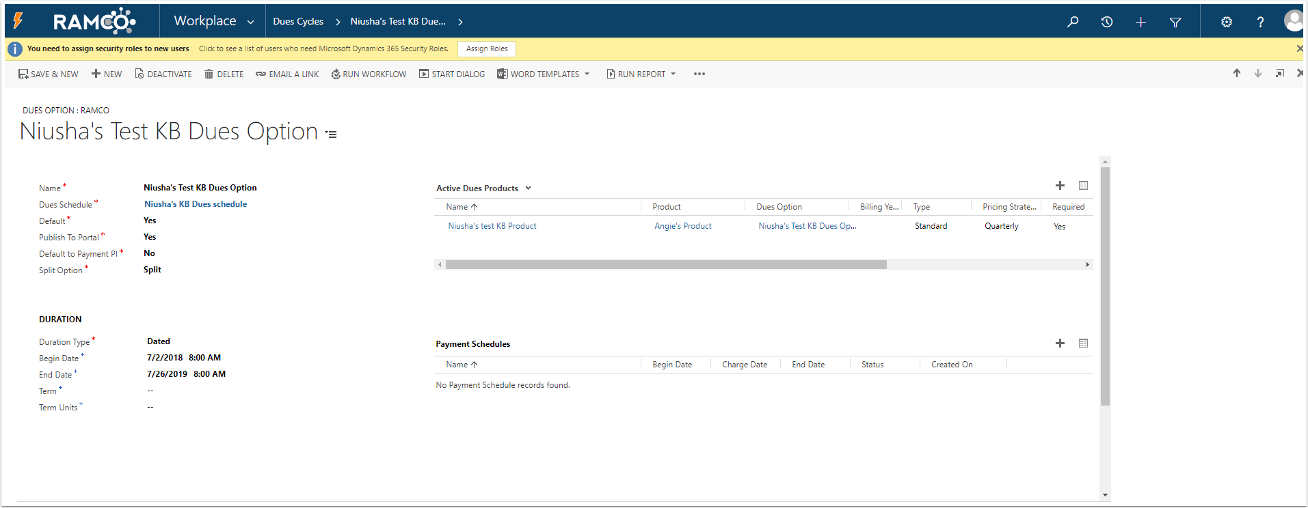Open the search magnifier icon
This screenshot has height=508, width=1308.
point(1073,22)
